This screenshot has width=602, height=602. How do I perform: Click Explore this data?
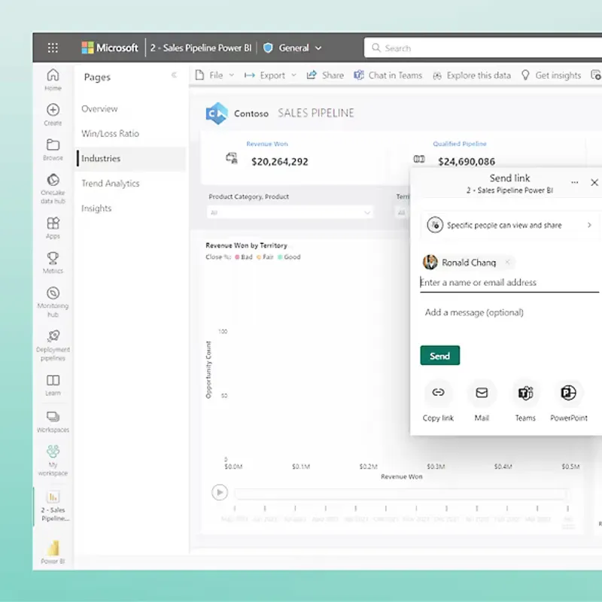coord(472,75)
